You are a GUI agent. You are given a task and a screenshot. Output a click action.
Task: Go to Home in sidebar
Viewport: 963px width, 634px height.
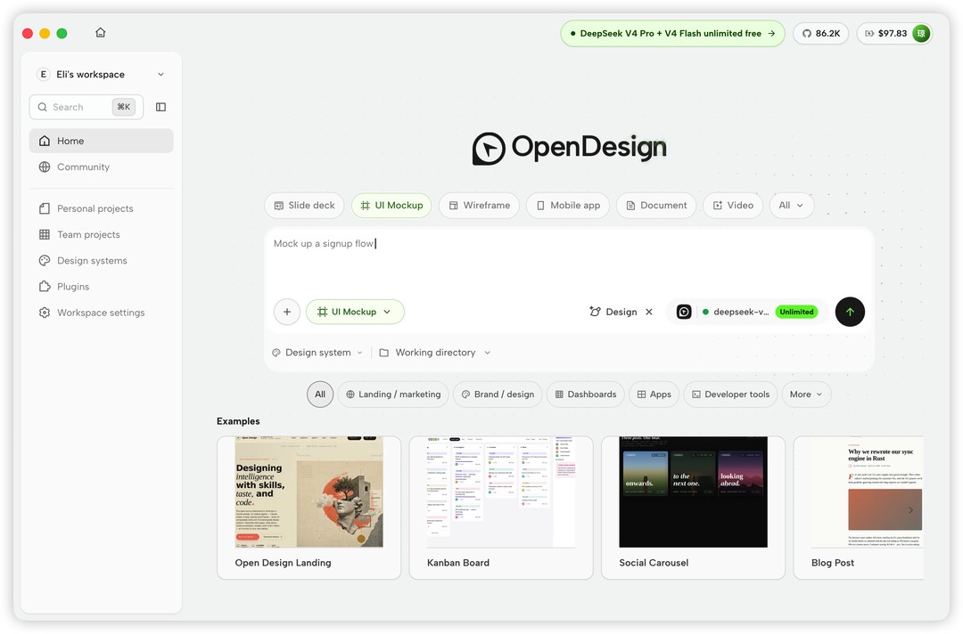102,141
